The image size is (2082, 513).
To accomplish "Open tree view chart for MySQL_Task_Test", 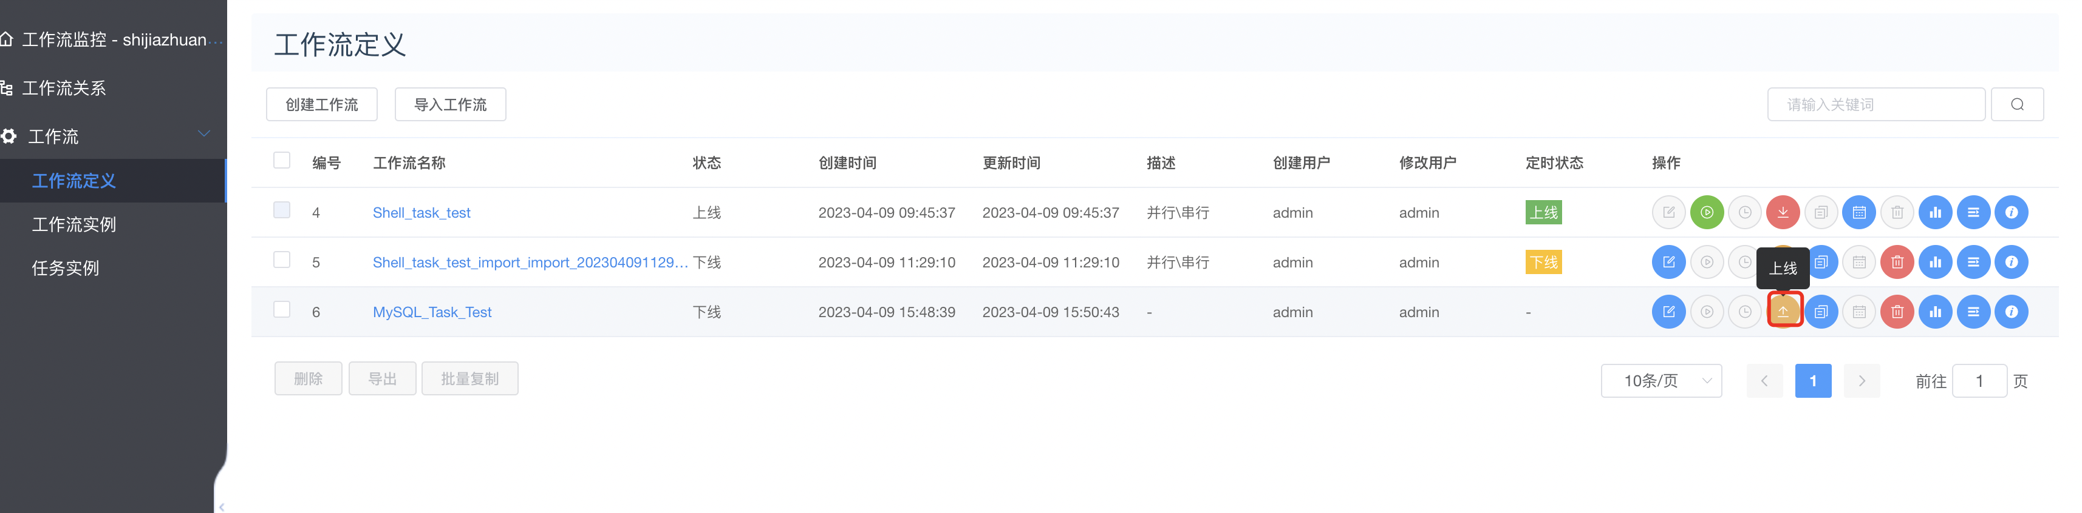I will click(x=1935, y=312).
